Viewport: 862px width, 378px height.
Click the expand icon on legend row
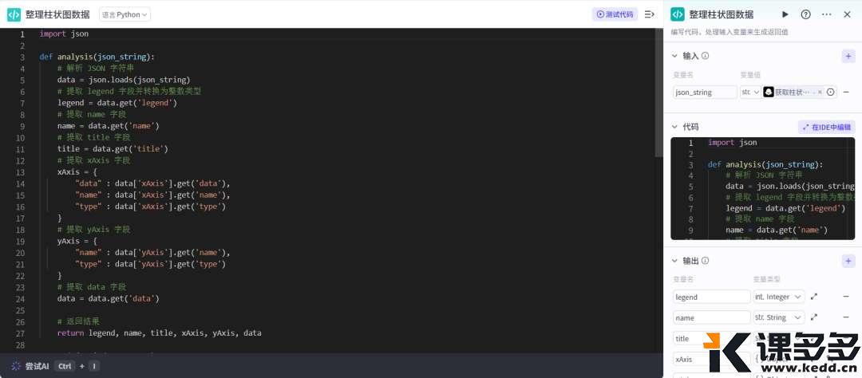[814, 297]
